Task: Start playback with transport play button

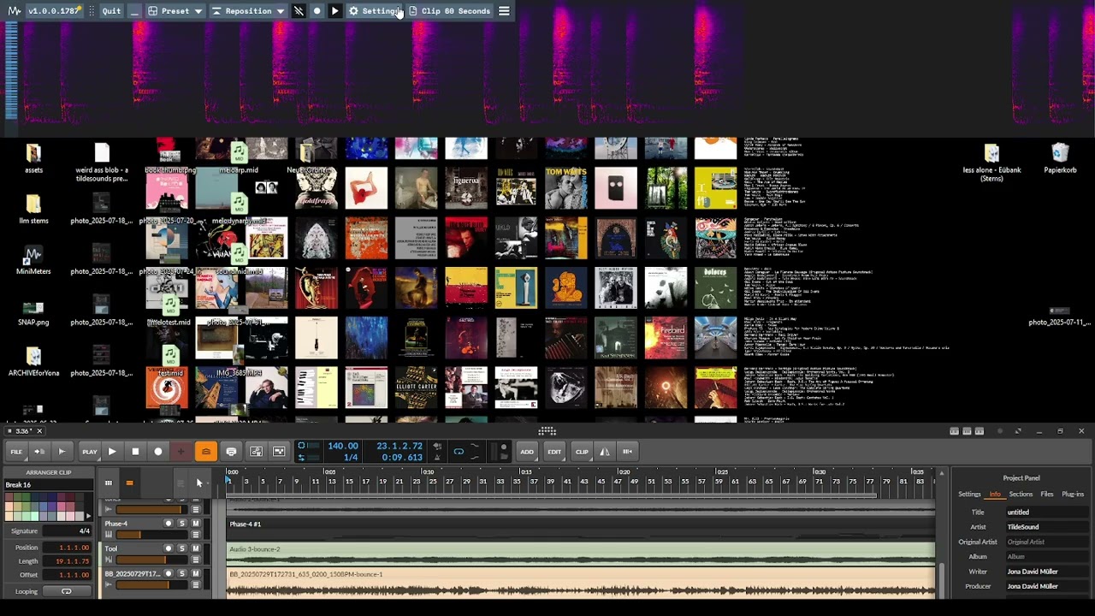Action: coord(112,452)
